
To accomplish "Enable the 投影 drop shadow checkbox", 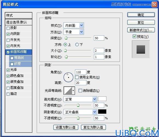I will pos(8,28).
